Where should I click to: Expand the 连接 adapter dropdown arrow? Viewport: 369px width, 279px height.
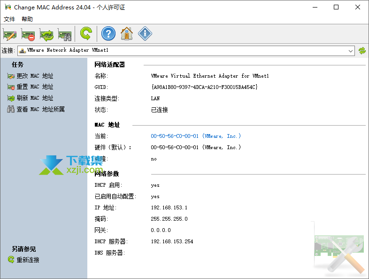point(350,51)
